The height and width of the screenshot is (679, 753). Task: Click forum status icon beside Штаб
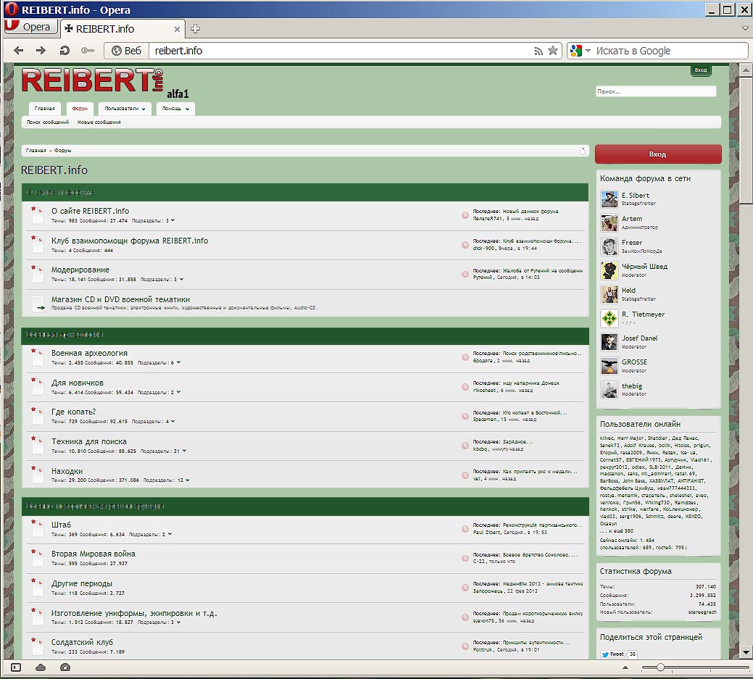tap(38, 528)
